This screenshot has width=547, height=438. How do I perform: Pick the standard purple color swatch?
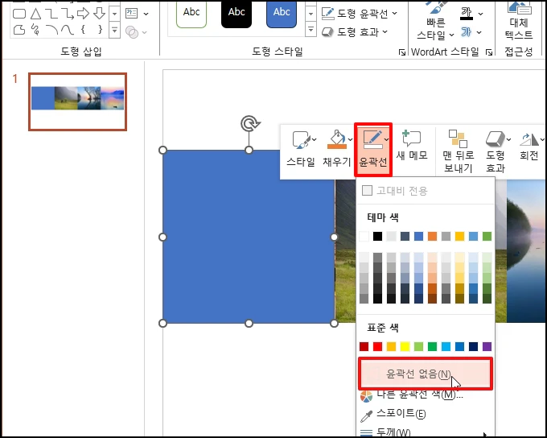[x=487, y=346]
